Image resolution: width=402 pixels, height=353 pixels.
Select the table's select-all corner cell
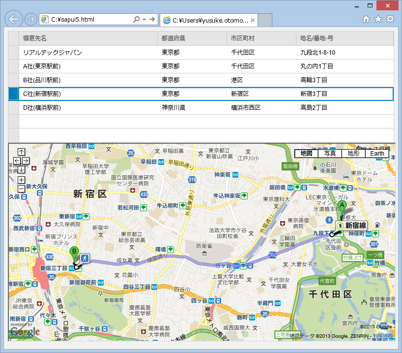pos(14,38)
